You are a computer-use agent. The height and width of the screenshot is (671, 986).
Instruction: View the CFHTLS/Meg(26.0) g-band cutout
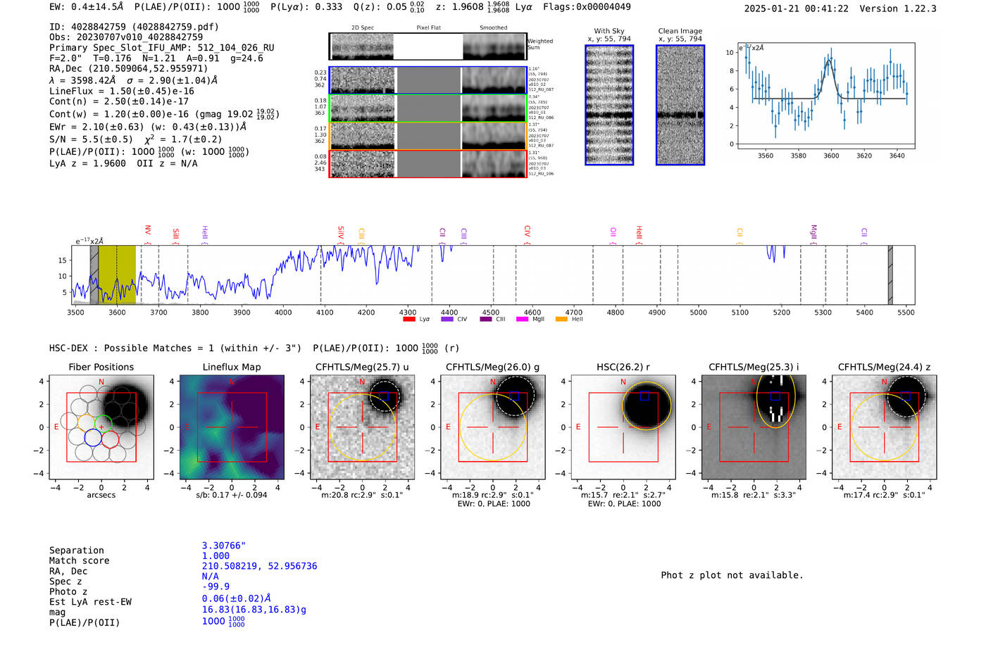click(492, 427)
